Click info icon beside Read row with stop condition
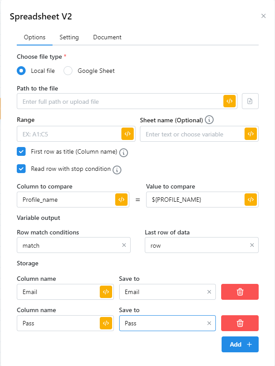This screenshot has width=275, height=366. [x=117, y=170]
